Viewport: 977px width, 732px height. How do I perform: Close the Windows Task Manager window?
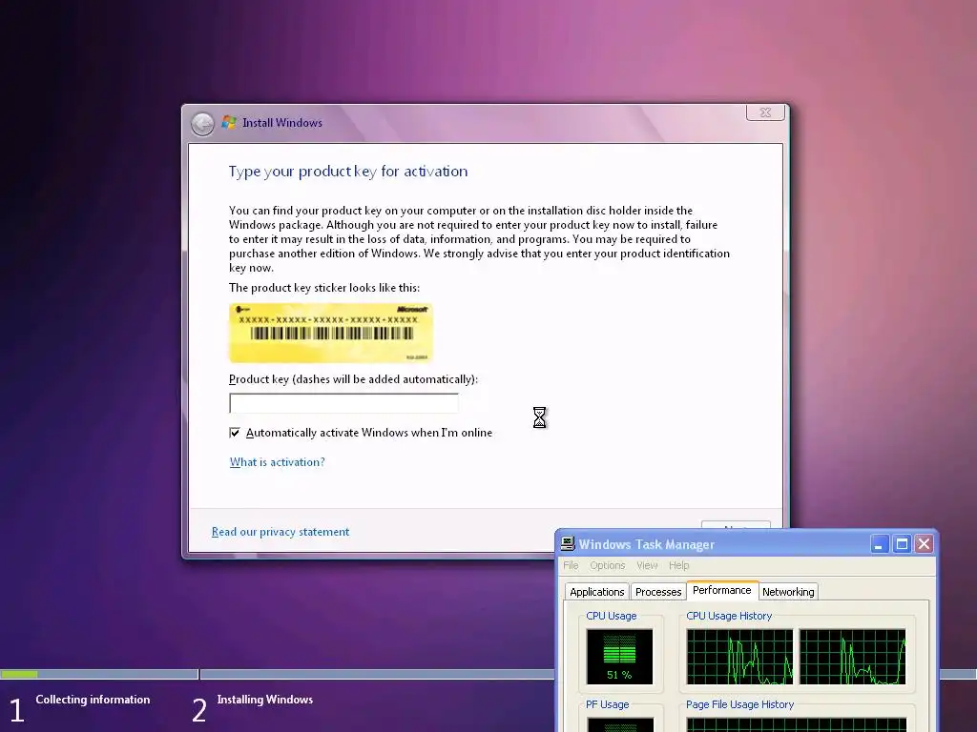(x=924, y=544)
